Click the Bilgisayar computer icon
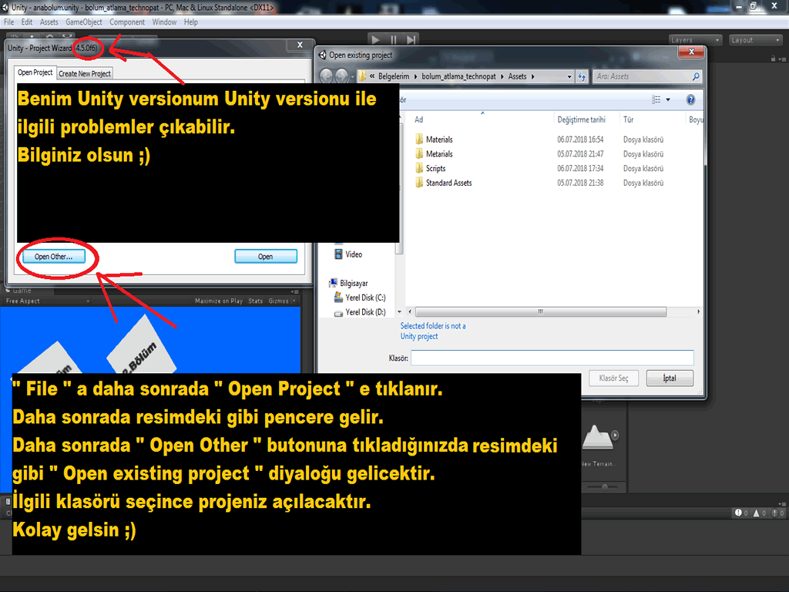The image size is (789, 592). pos(333,283)
